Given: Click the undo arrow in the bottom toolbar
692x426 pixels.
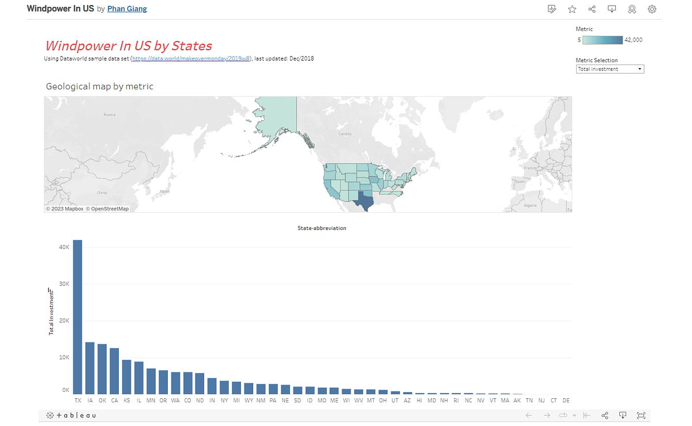Looking at the screenshot, I should click(528, 415).
